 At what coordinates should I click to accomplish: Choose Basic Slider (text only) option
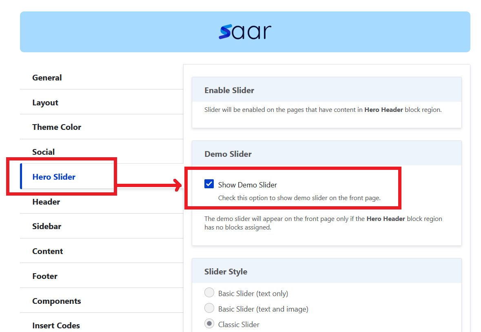tap(209, 293)
